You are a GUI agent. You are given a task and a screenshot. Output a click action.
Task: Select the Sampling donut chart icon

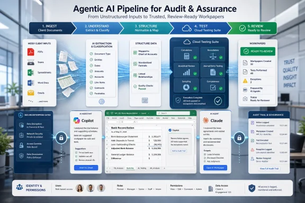[186, 87]
